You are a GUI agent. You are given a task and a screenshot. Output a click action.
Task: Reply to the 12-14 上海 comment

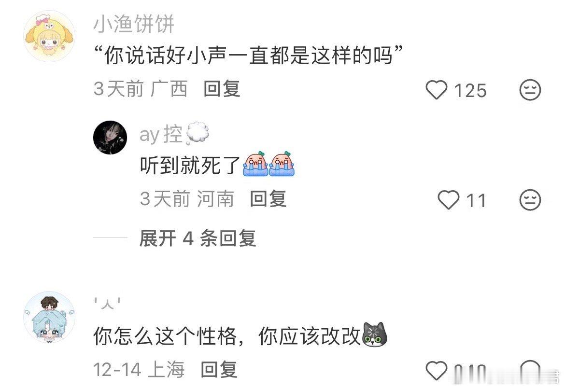pos(219,370)
